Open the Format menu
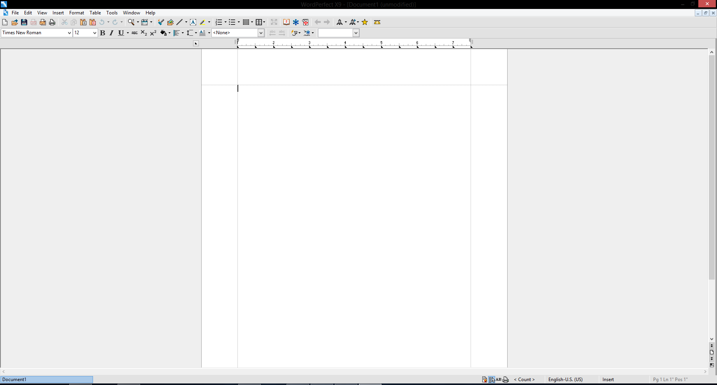The height and width of the screenshot is (385, 717). point(77,13)
